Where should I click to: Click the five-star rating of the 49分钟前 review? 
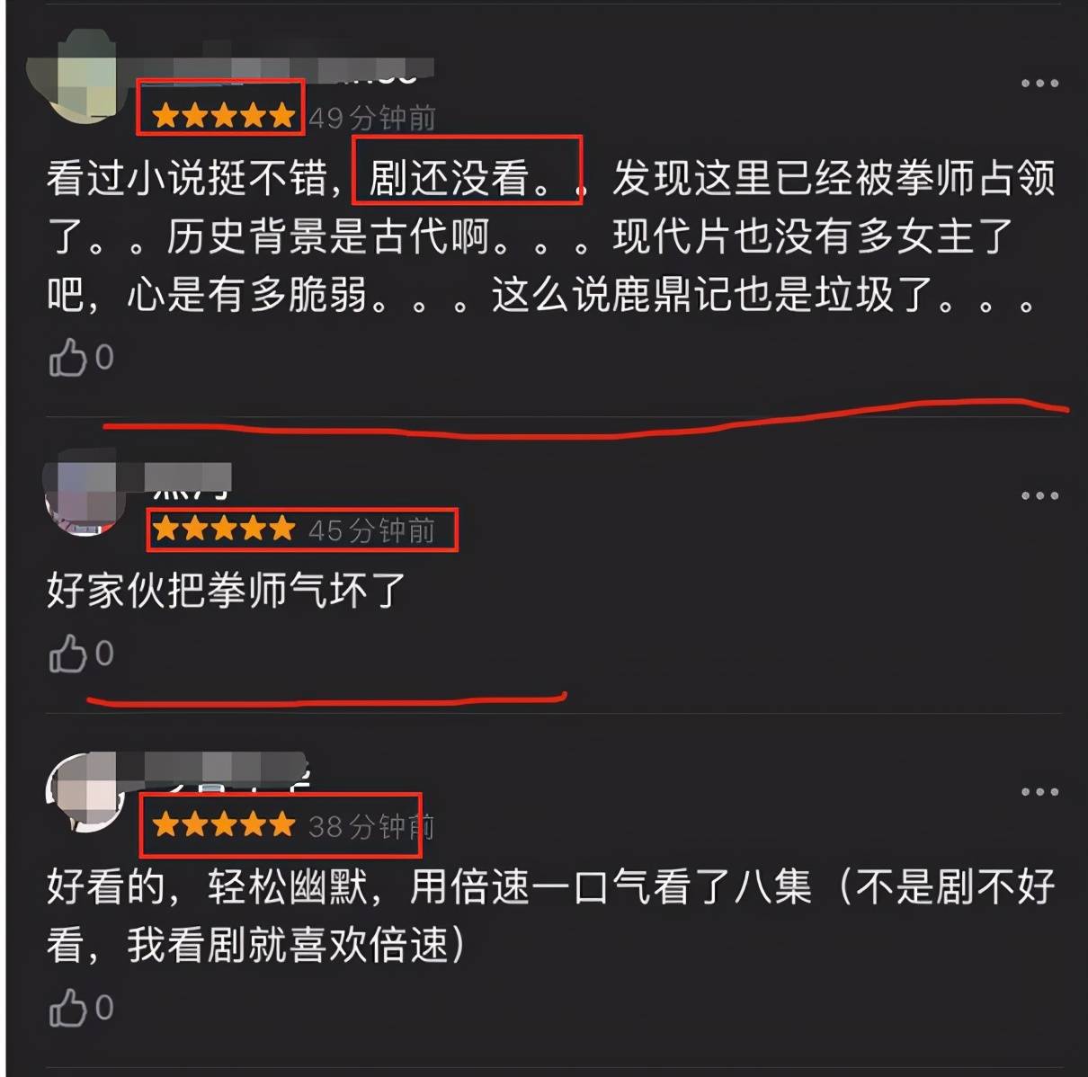[x=224, y=116]
